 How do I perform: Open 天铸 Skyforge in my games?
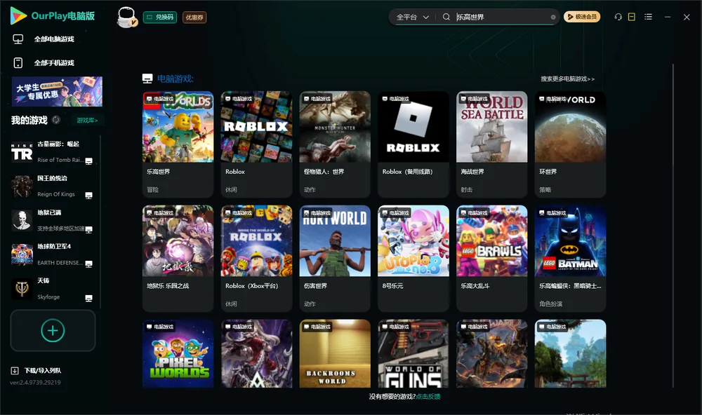click(x=53, y=289)
